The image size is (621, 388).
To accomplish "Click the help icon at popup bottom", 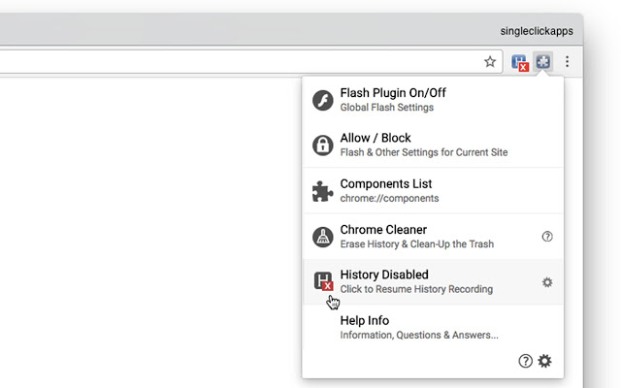I will tap(526, 361).
